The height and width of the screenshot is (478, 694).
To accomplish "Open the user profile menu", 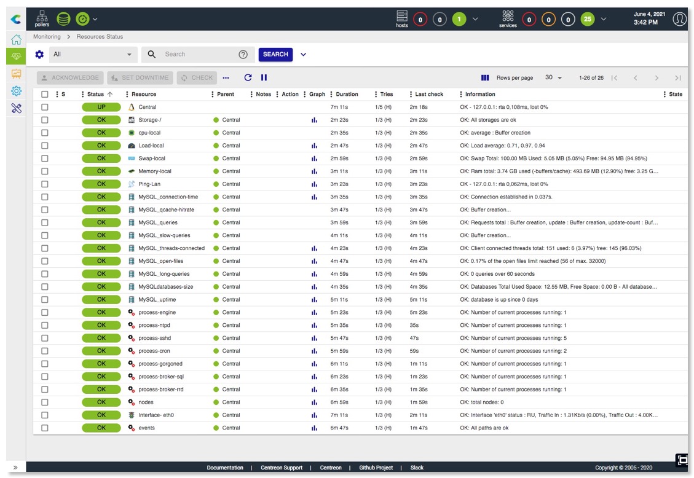I will pos(679,19).
